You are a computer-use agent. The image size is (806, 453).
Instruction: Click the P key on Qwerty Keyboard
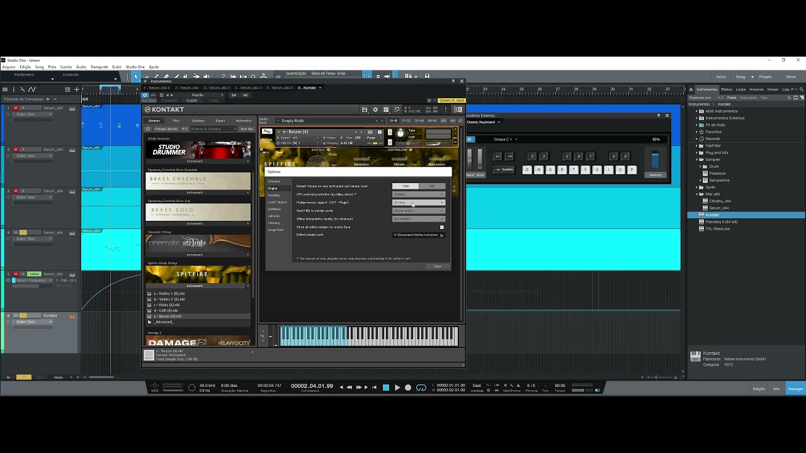[632, 169]
